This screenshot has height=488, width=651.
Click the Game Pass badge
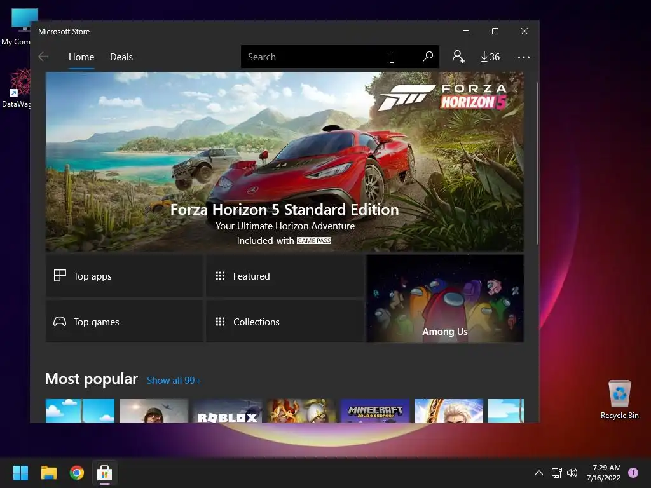pyautogui.click(x=314, y=241)
